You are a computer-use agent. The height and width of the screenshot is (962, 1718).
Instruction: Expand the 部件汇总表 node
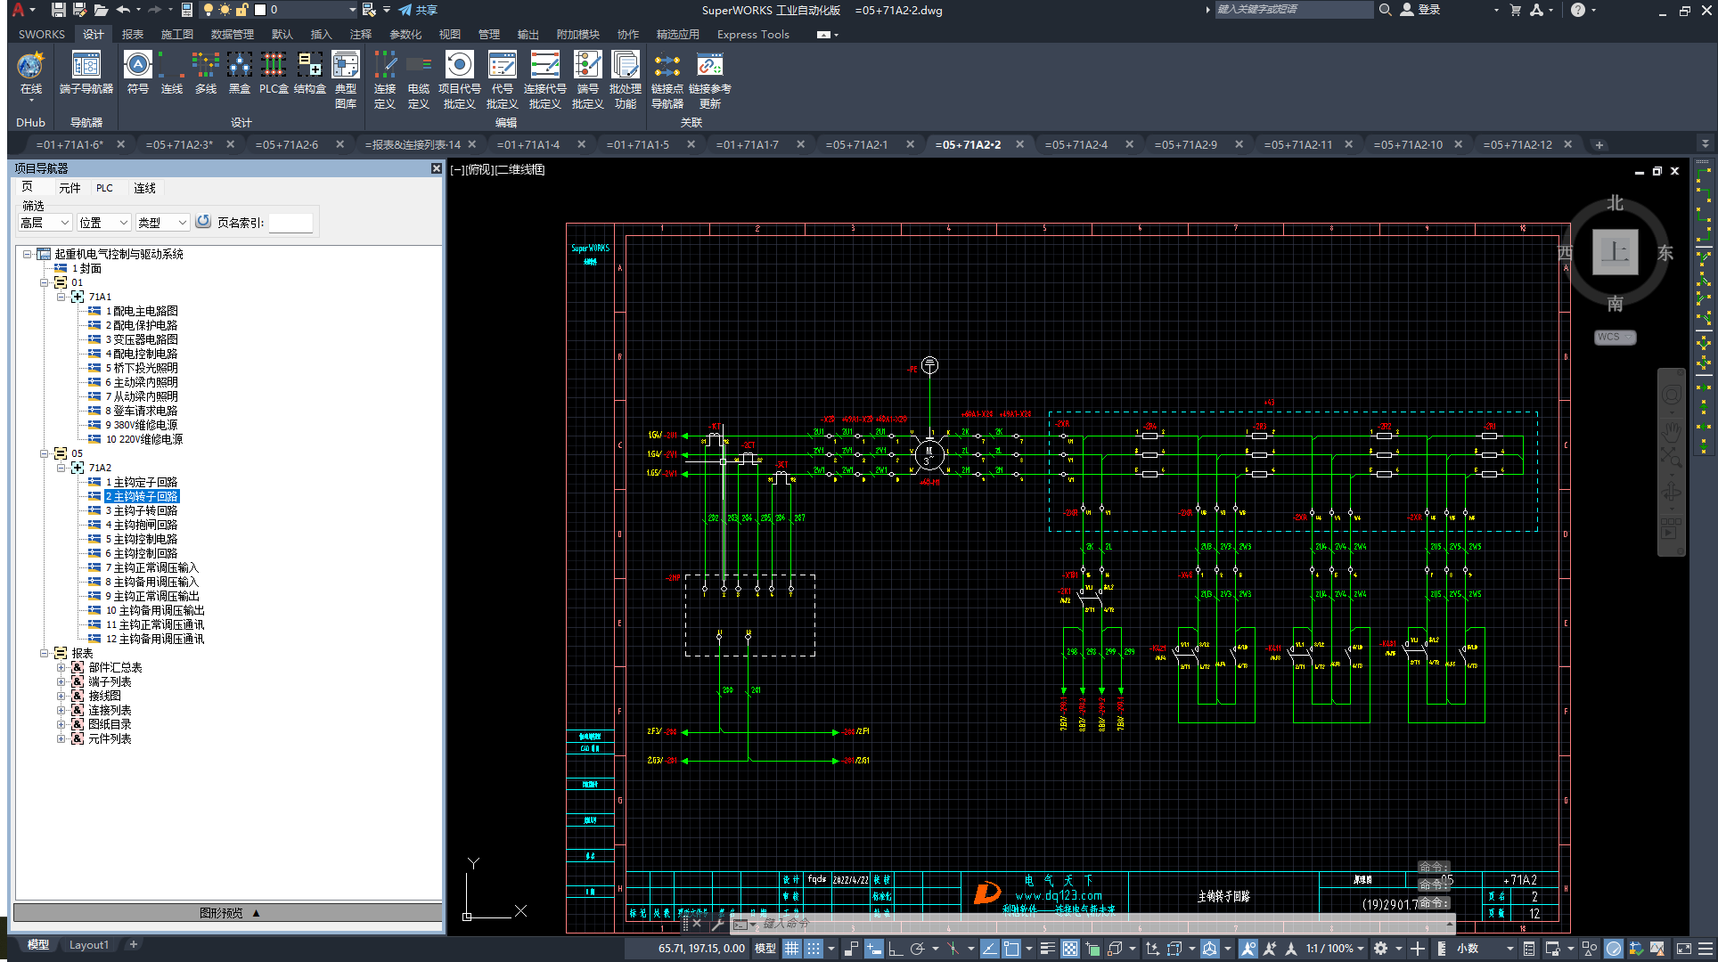[61, 667]
